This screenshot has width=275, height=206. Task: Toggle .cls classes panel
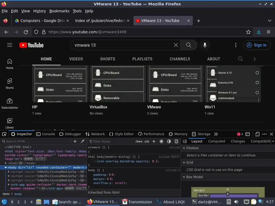(146, 141)
